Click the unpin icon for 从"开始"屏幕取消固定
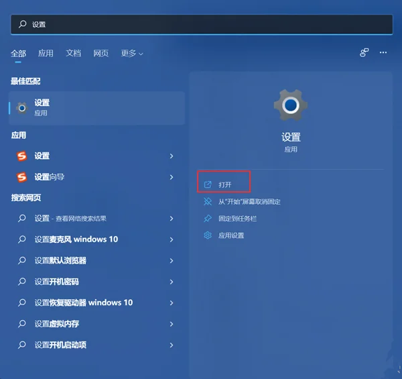 208,201
